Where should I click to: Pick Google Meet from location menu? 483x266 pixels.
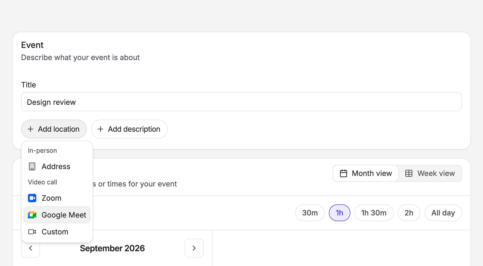click(x=57, y=215)
